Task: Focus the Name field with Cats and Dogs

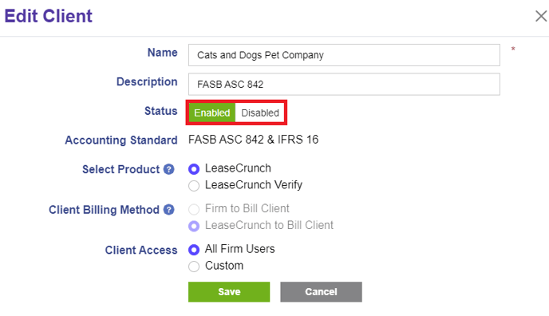Action: [344, 55]
